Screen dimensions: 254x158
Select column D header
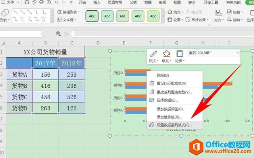point(98,43)
